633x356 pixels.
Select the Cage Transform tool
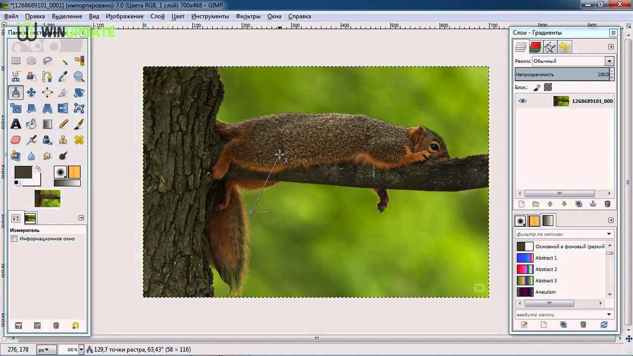click(79, 109)
